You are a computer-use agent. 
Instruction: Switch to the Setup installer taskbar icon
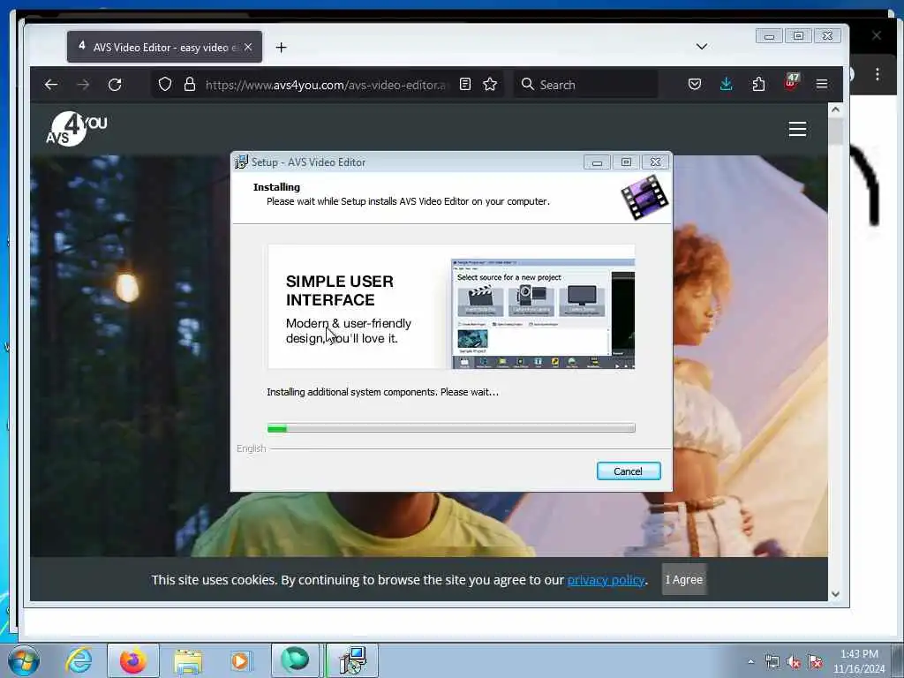(352, 660)
